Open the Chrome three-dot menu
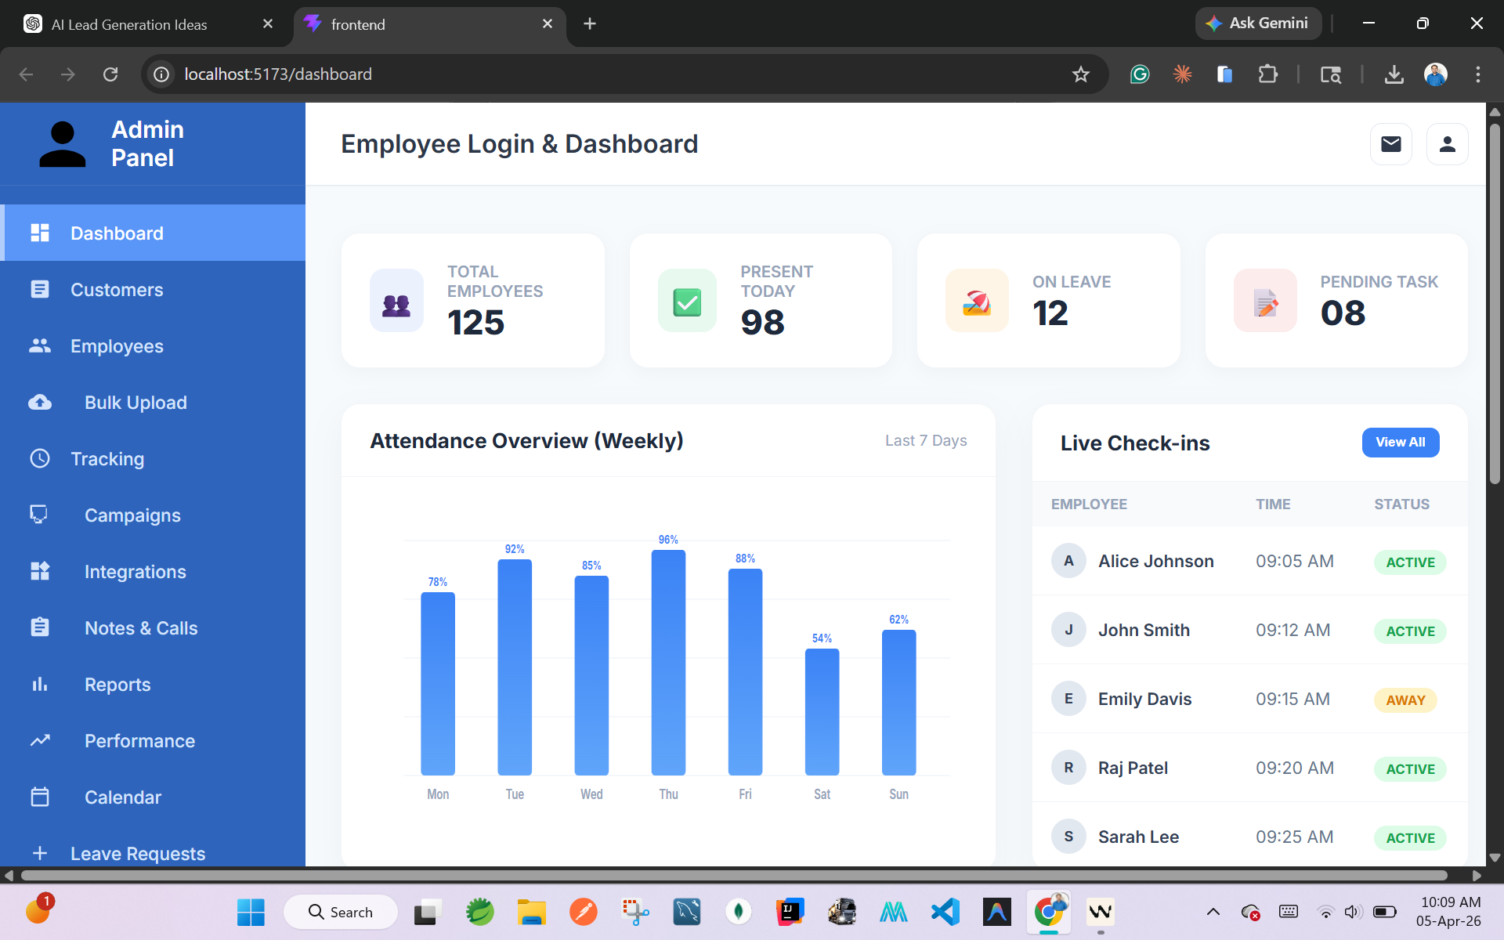 [x=1478, y=74]
